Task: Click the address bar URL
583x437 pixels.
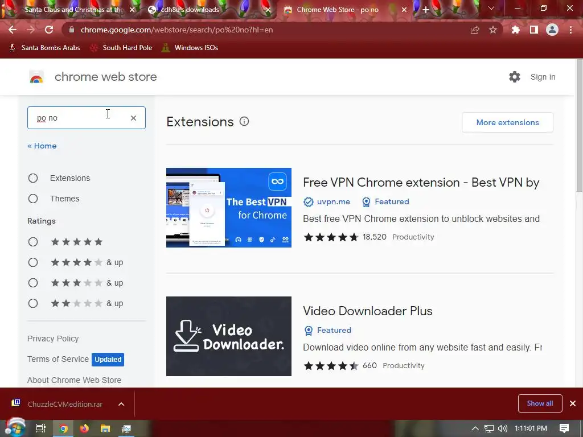Action: (176, 30)
